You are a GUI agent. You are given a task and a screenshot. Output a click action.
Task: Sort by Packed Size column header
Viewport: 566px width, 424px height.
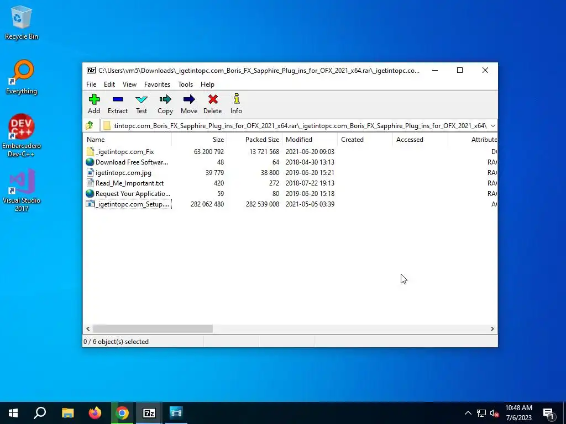254,140
